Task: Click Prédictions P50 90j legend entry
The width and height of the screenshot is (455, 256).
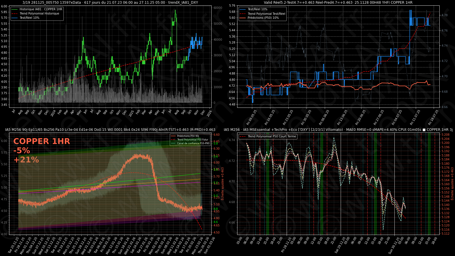Action: pyautogui.click(x=188, y=136)
